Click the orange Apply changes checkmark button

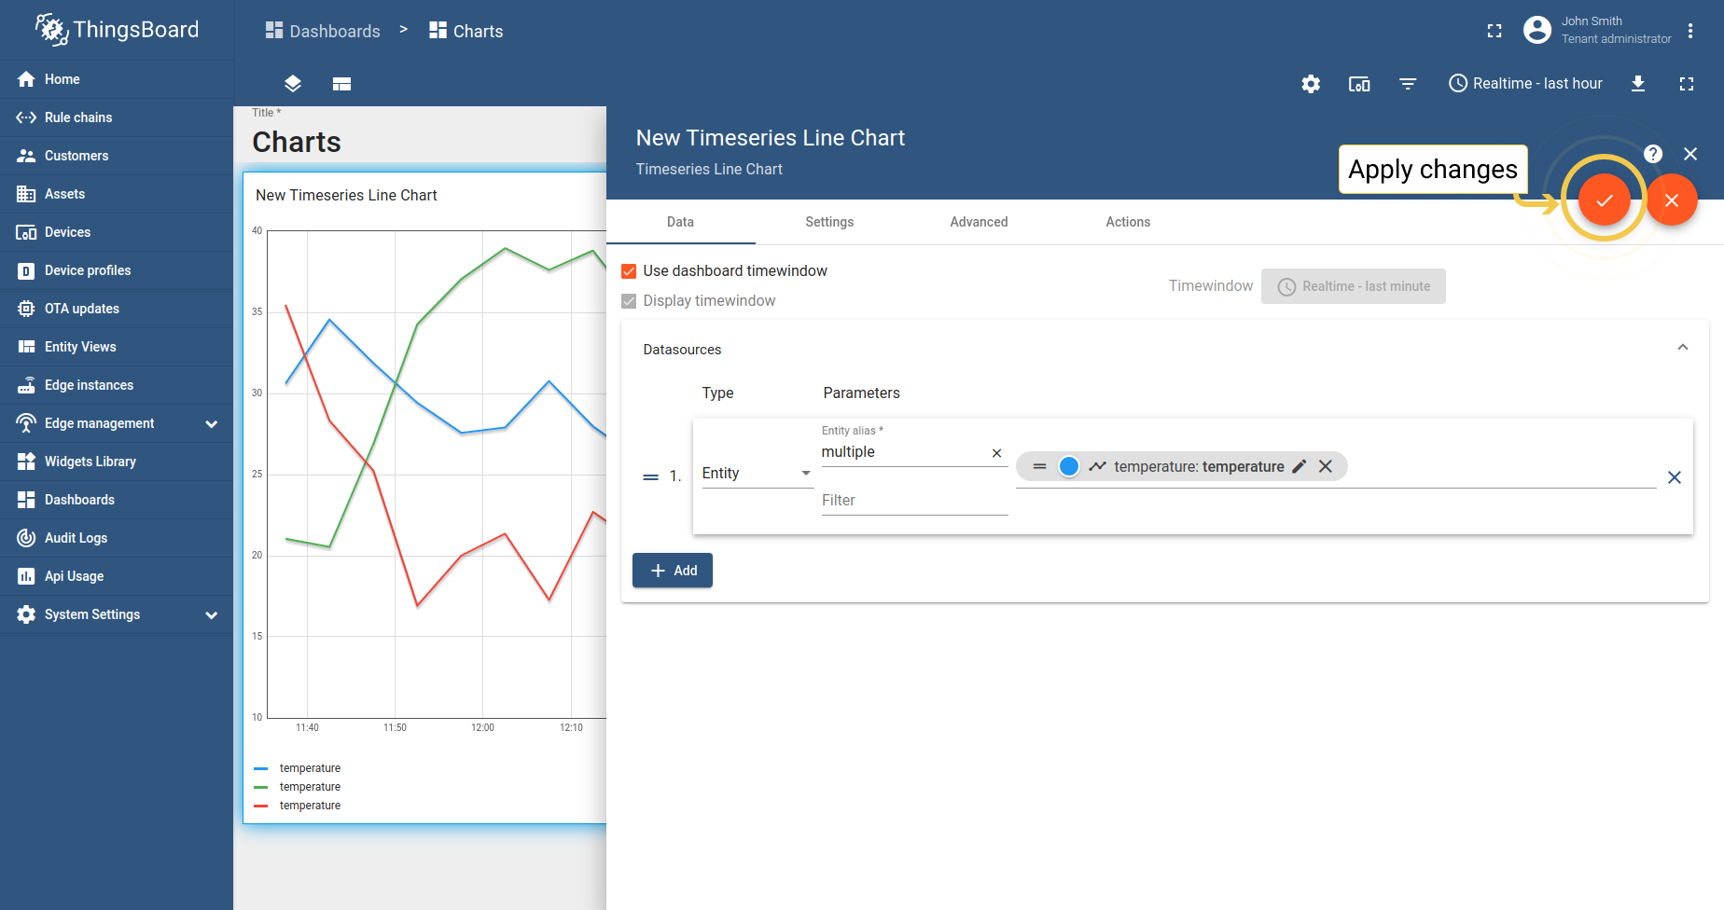point(1604,200)
